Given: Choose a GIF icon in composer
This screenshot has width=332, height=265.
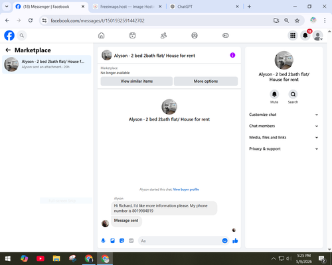Looking at the screenshot, I should click(131, 240).
